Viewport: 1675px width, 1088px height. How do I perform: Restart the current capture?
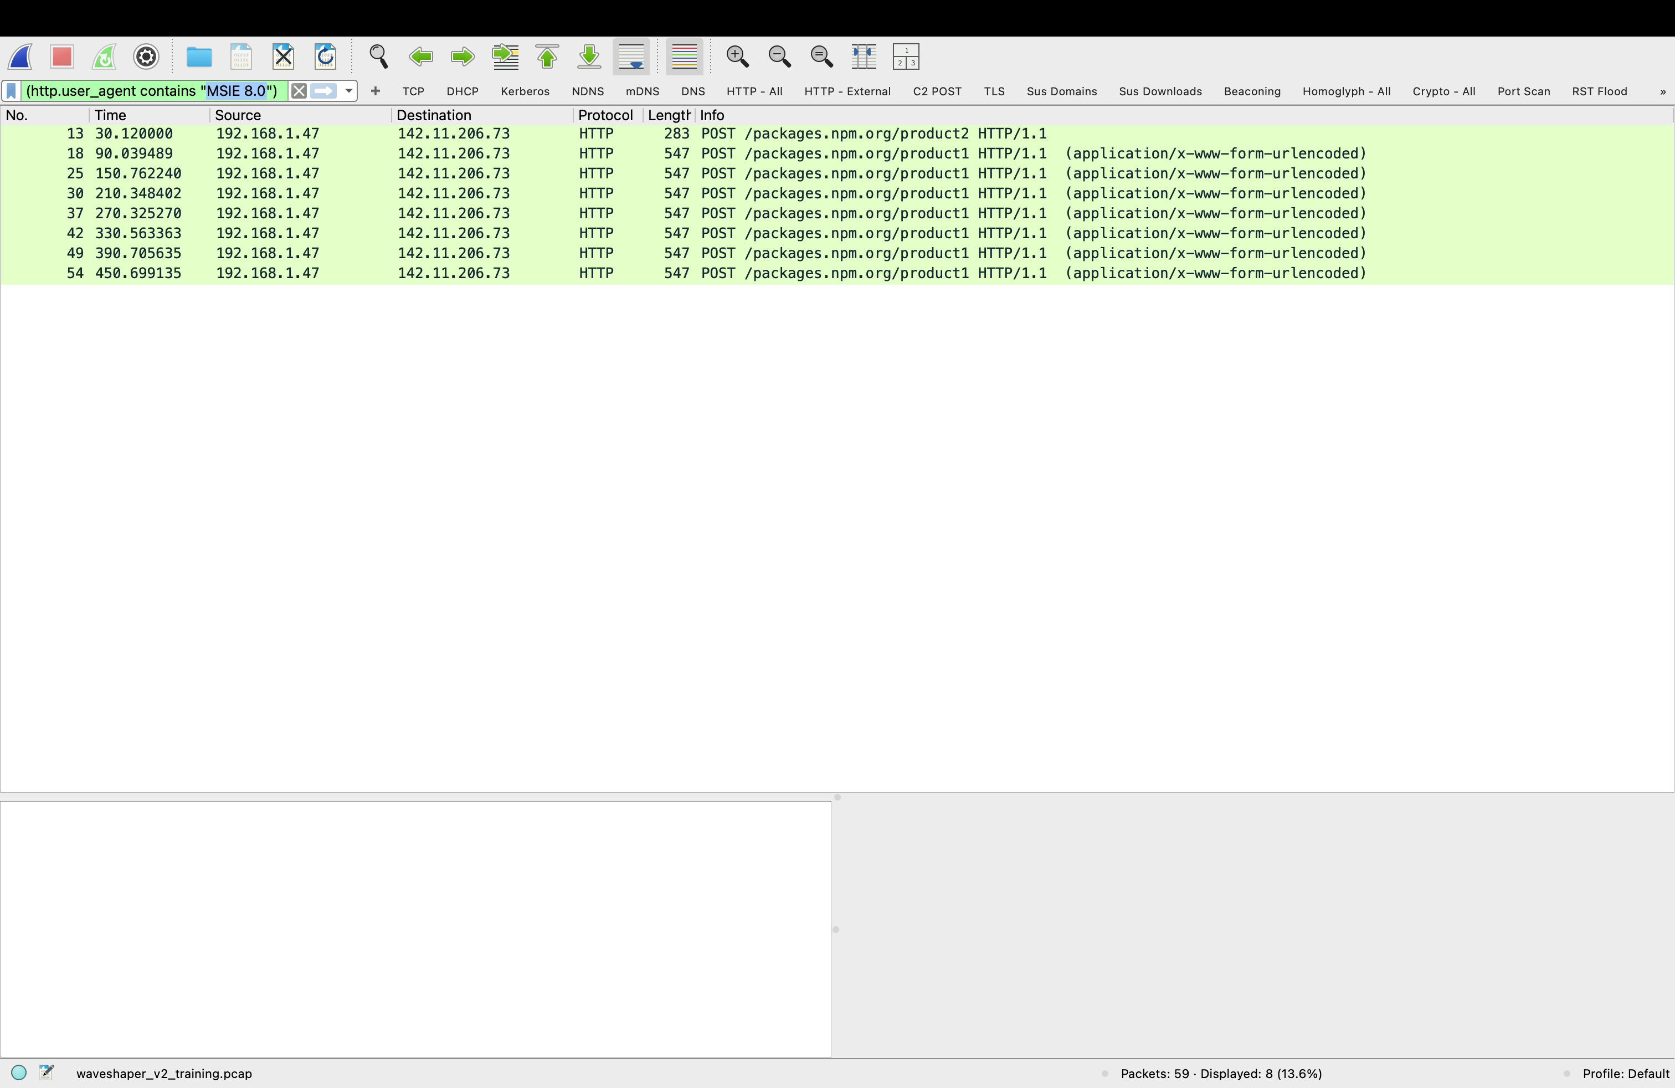click(x=104, y=57)
